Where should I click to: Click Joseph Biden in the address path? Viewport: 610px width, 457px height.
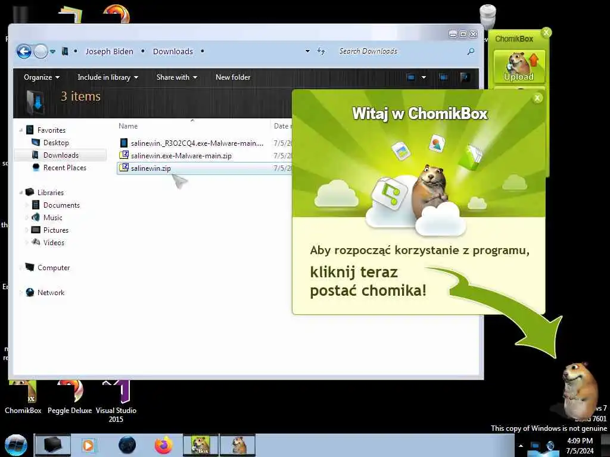[110, 51]
